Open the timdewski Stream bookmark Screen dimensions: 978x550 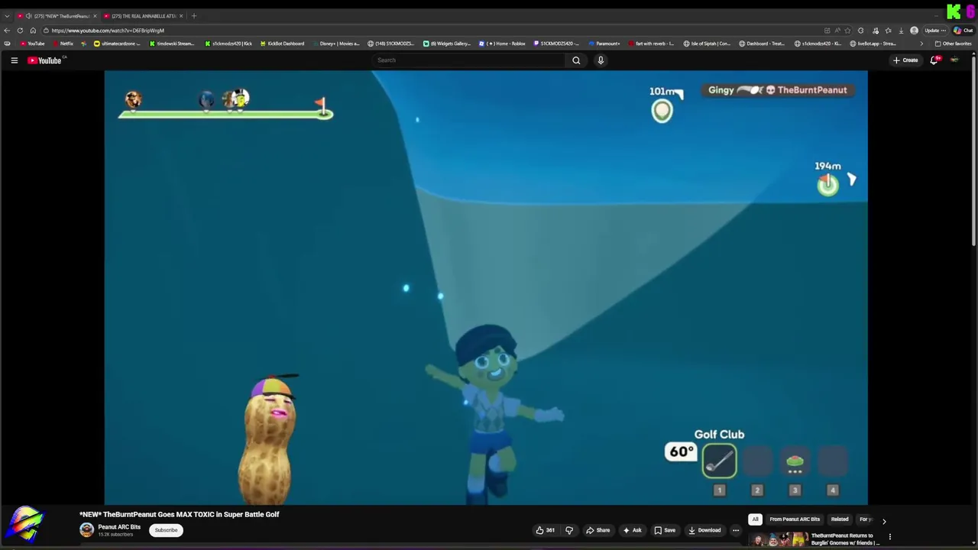[x=172, y=44]
